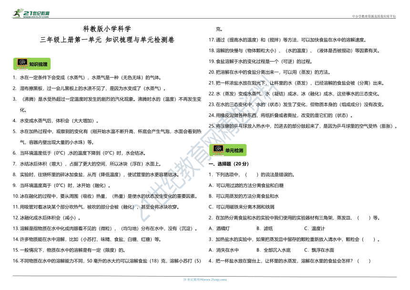Choose option C. 飘浮在水面

pyautogui.click(x=319, y=250)
